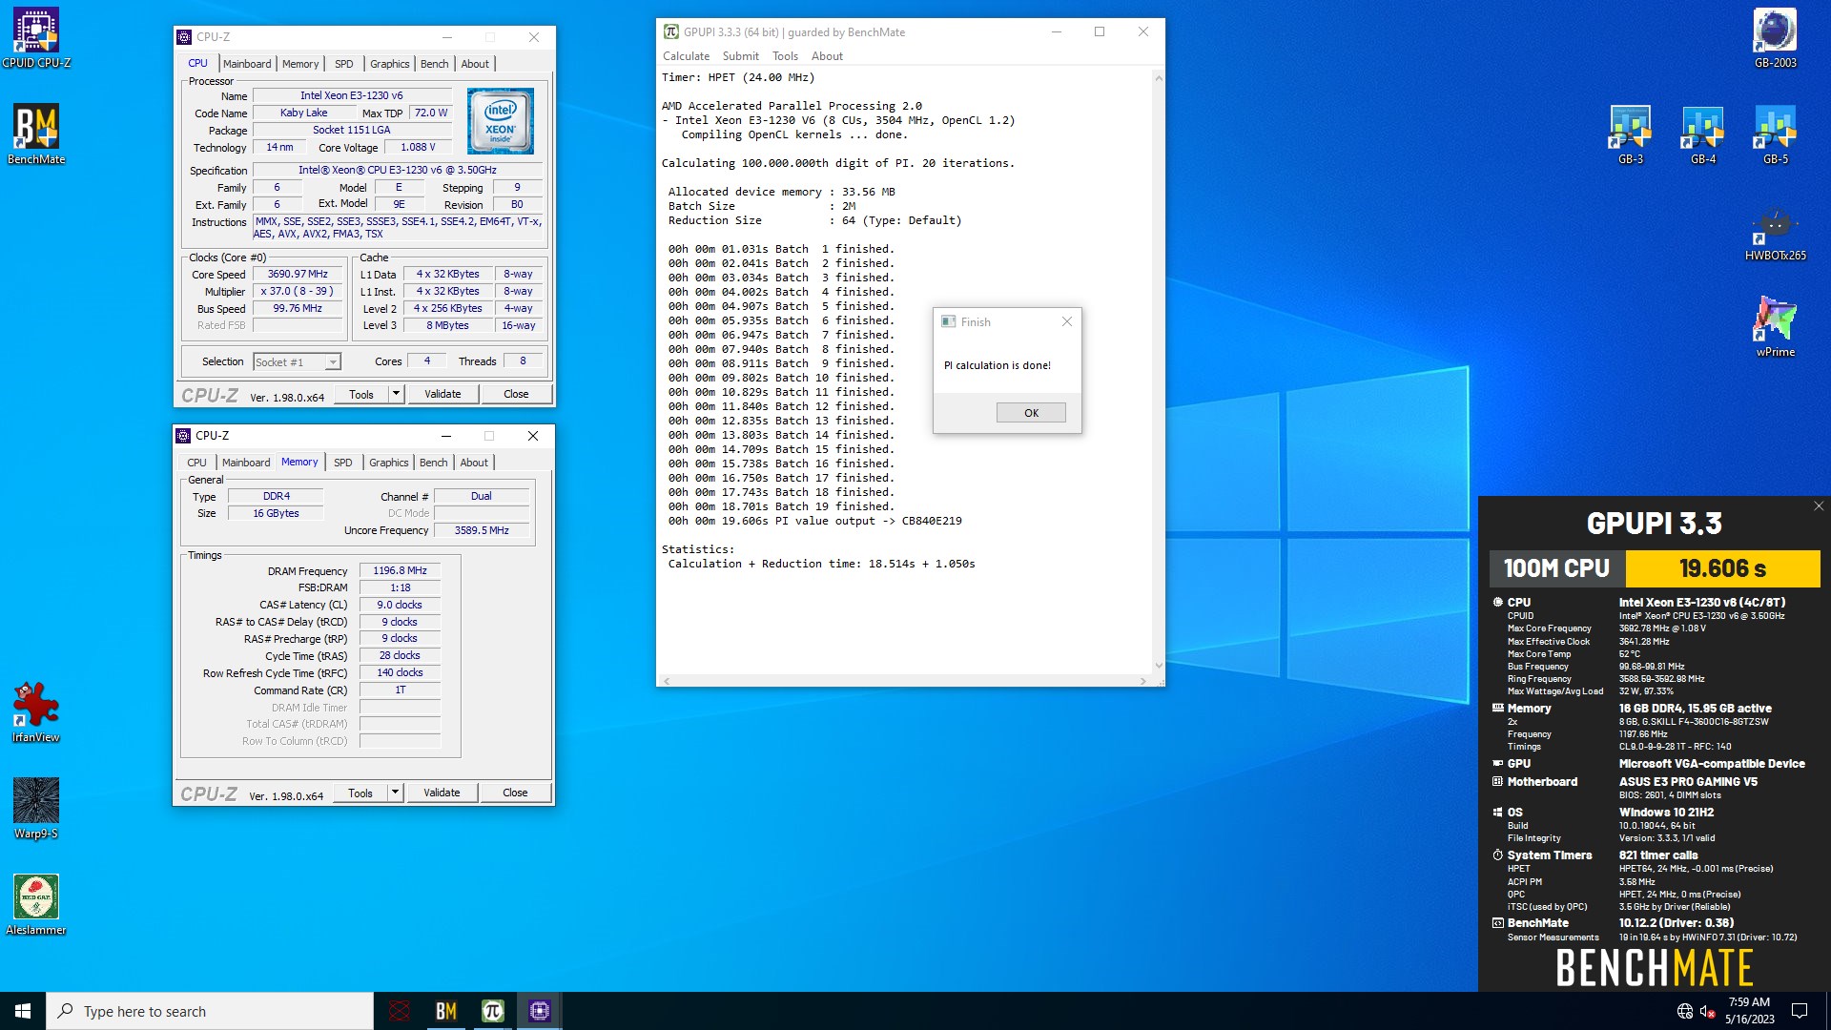Open the wPrime desktop shortcut
This screenshot has width=1831, height=1030.
1775,327
